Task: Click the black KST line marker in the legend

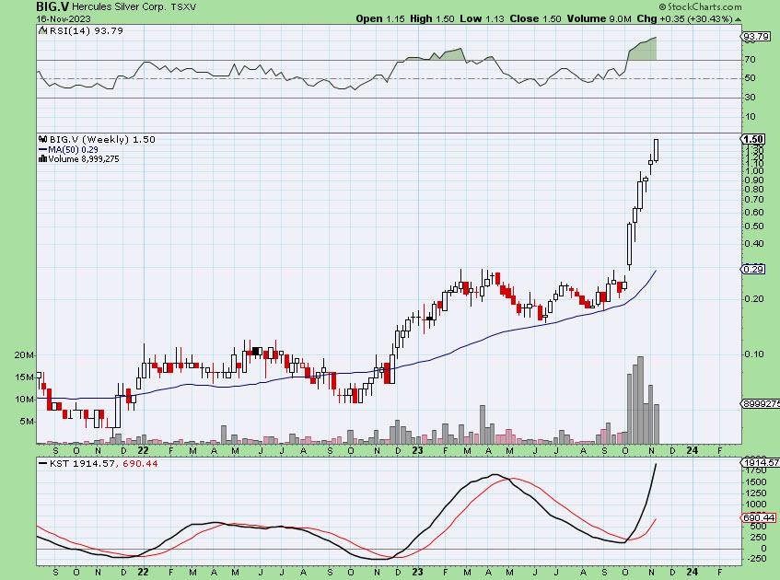Action: tap(43, 464)
